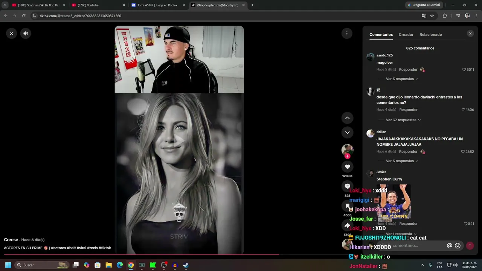Switch to the Comentarios tab
482x271 pixels.
[x=381, y=35]
